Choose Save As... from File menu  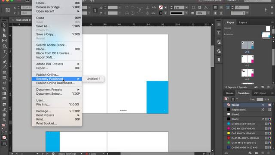coord(57,26)
